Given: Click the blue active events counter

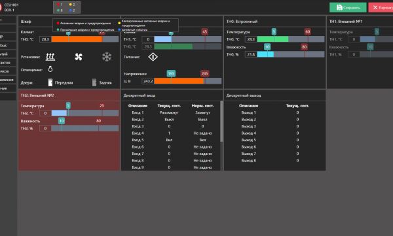Looking at the screenshot, I should 72,10.
